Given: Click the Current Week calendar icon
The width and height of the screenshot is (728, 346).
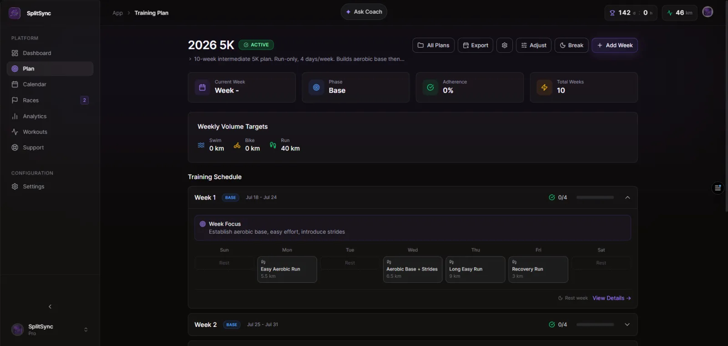Looking at the screenshot, I should point(202,87).
